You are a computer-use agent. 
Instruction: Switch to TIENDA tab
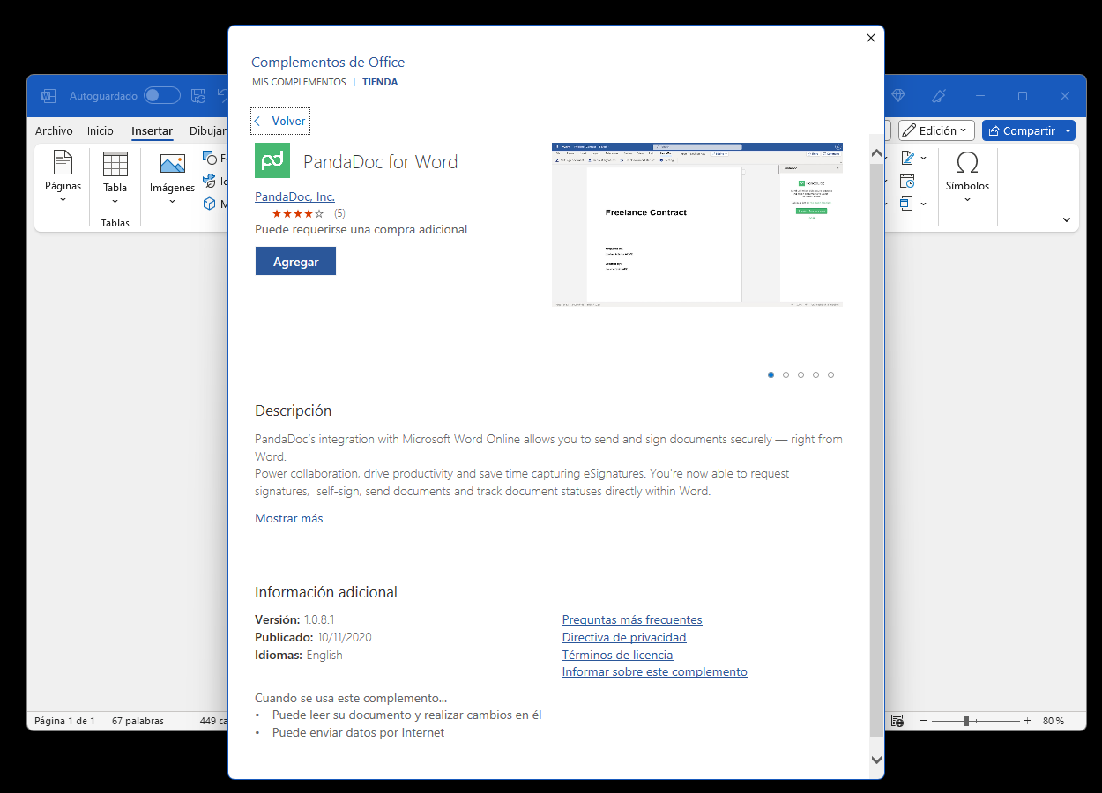(x=380, y=82)
